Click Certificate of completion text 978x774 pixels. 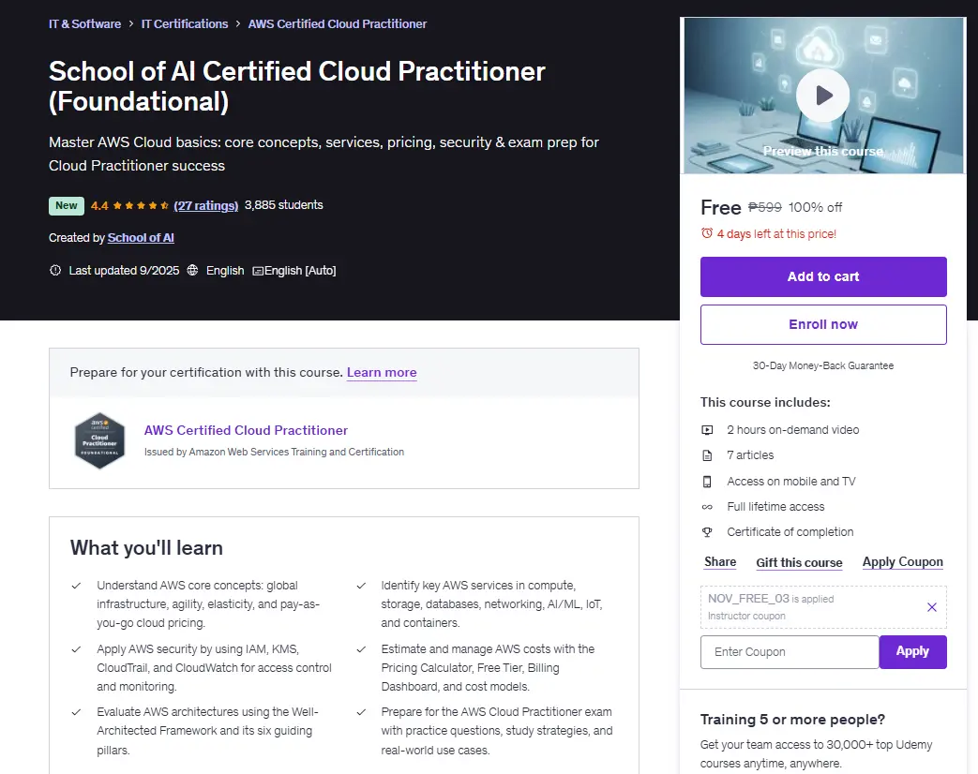(x=790, y=532)
